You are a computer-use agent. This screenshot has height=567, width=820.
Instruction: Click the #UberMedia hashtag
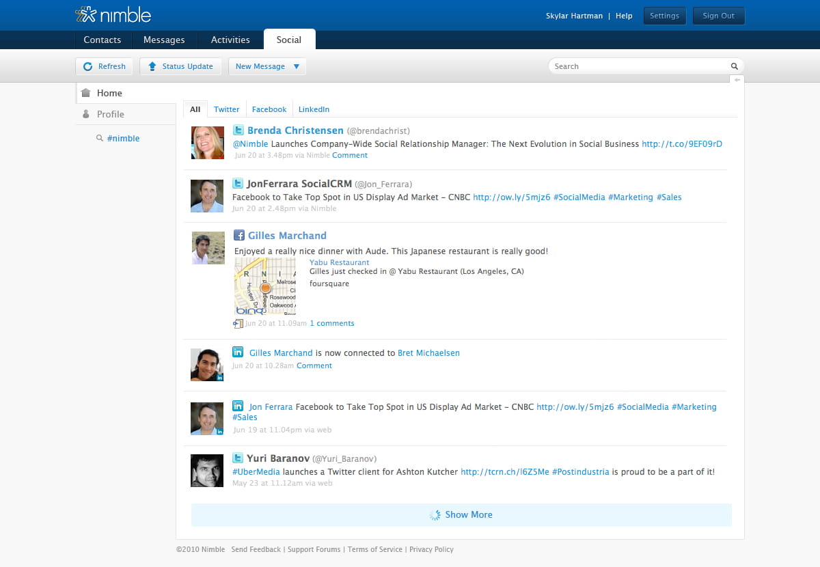(256, 472)
